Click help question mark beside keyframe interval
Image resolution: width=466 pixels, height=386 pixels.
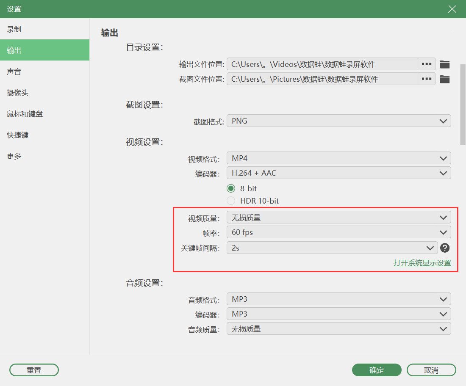pyautogui.click(x=444, y=248)
